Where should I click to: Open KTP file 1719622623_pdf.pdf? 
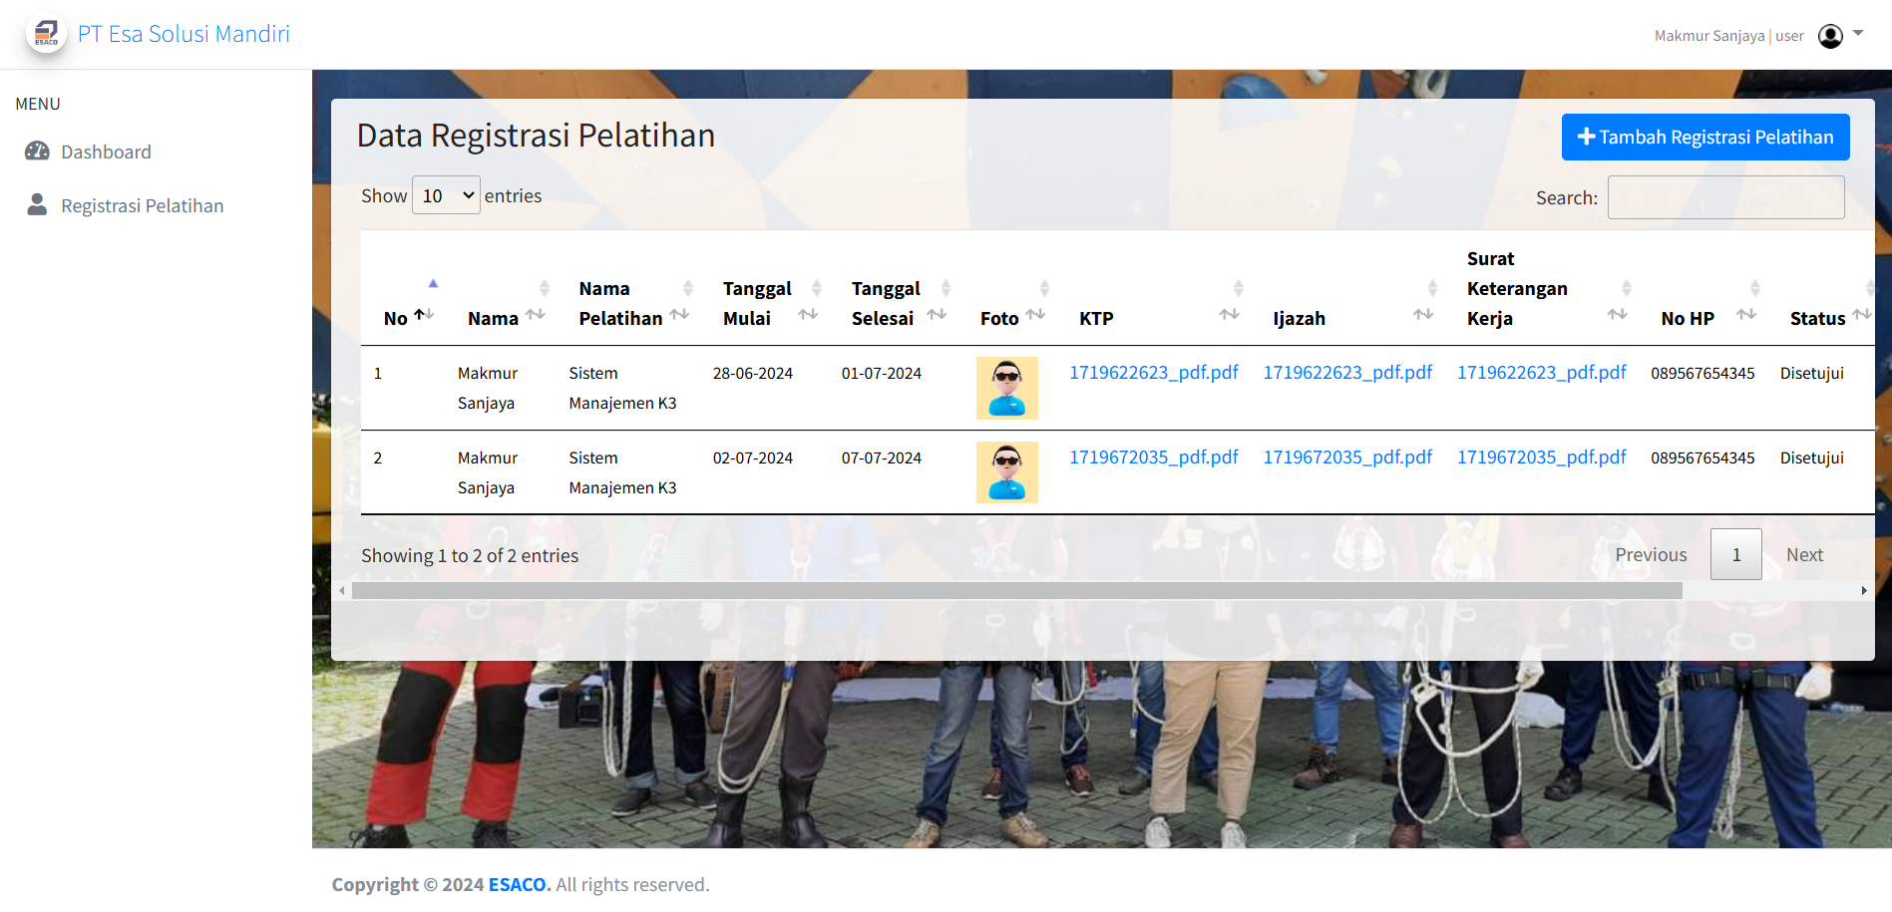(x=1154, y=372)
